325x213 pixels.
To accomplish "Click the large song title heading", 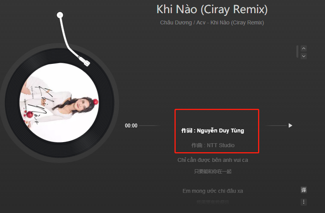I will pos(212,10).
